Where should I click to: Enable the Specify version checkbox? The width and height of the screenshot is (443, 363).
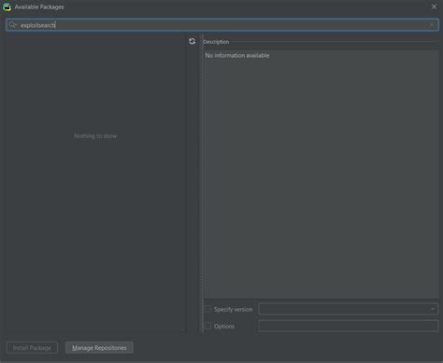[208, 309]
